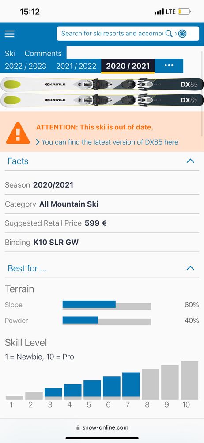Select the 2021 / 2022 season tab
Viewport: 204px width, 443px height.
click(x=76, y=66)
